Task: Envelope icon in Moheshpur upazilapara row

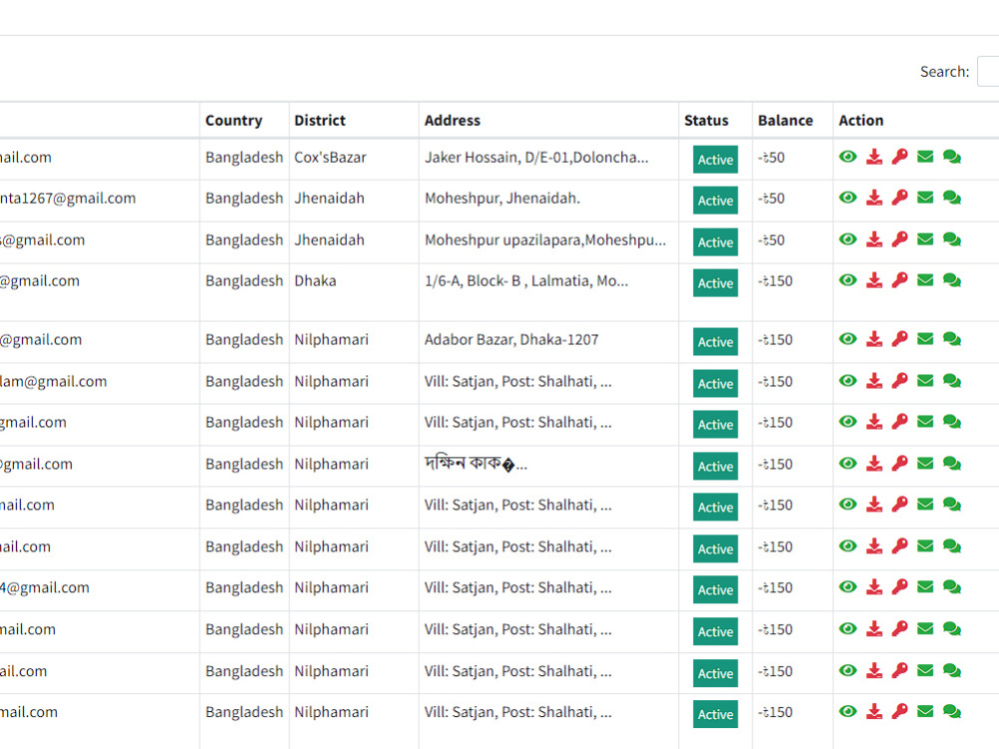Action: tap(925, 240)
